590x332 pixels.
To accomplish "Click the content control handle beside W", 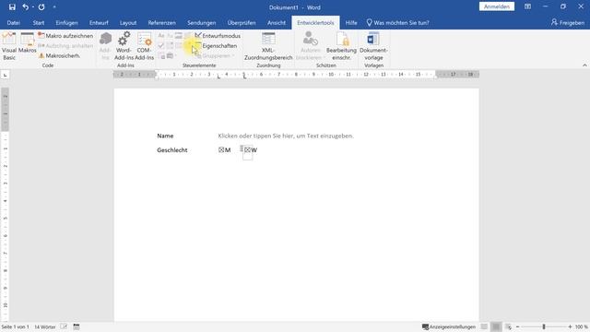I will 242,148.
